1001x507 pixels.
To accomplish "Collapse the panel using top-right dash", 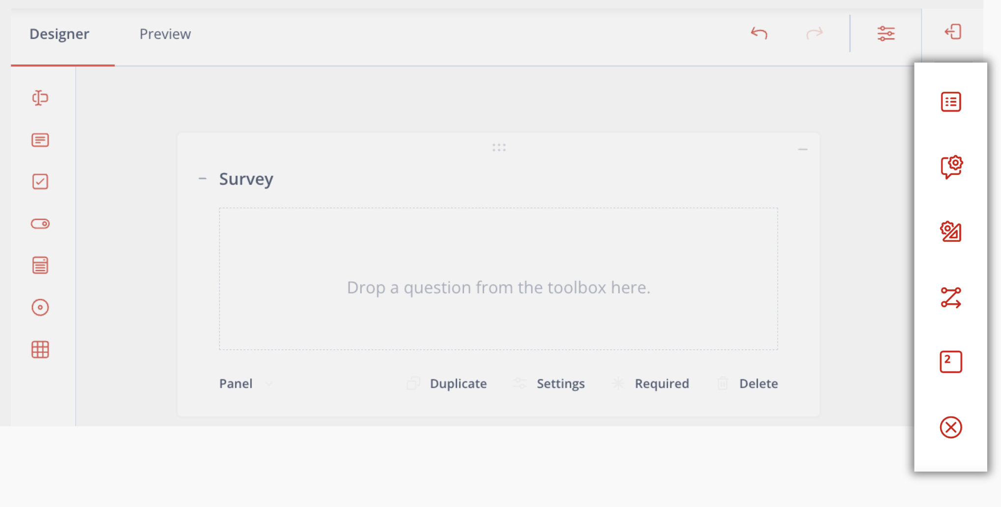I will [803, 149].
